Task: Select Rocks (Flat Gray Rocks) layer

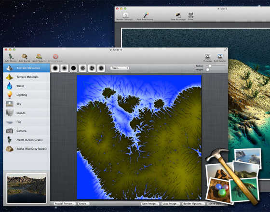Action: pyautogui.click(x=27, y=149)
